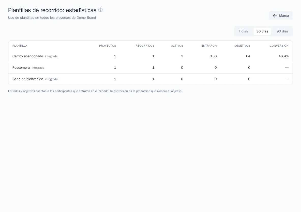Switch the period to 7 días

tap(243, 31)
